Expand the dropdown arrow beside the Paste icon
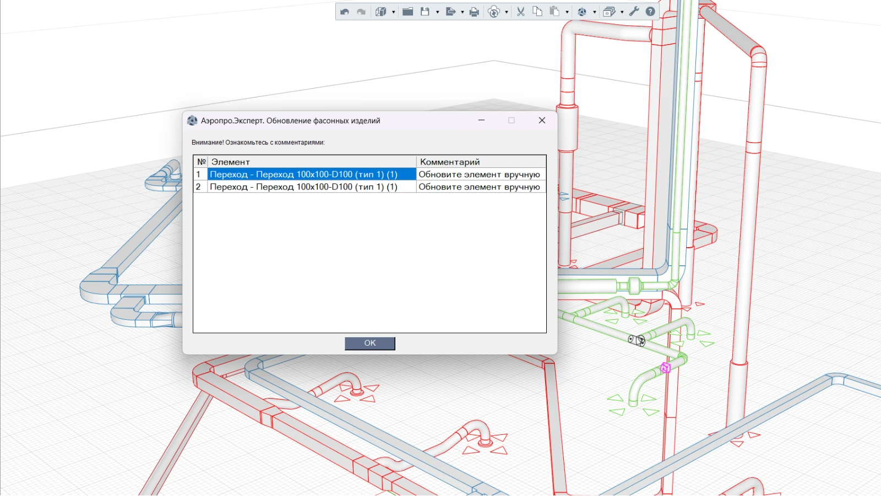Image resolution: width=881 pixels, height=496 pixels. (567, 12)
